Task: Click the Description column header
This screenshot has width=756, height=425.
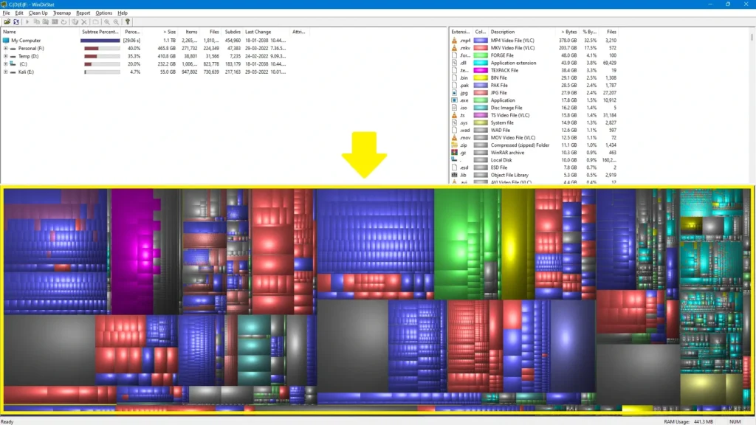Action: 502,32
